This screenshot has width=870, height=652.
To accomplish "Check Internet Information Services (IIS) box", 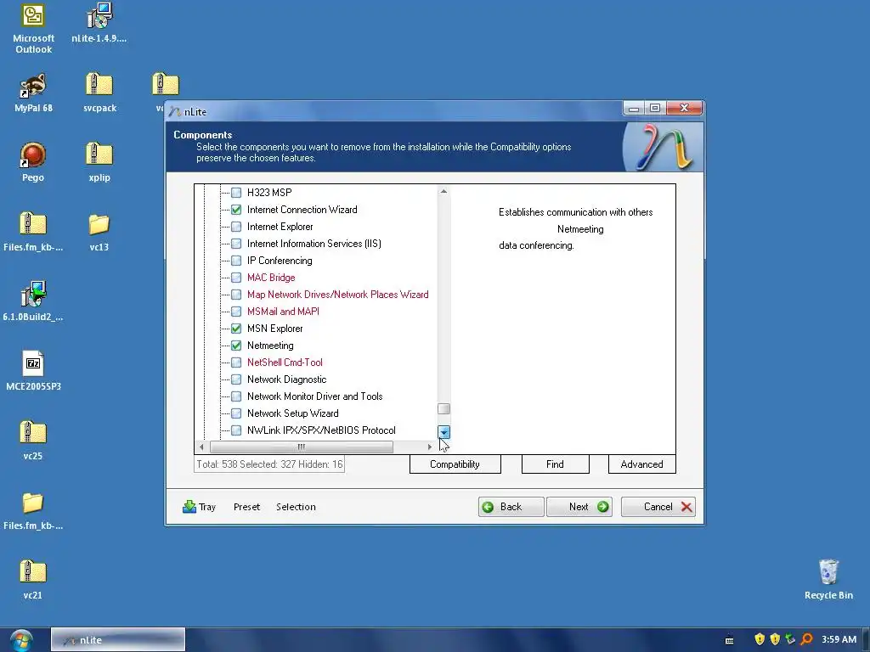I will [x=236, y=244].
